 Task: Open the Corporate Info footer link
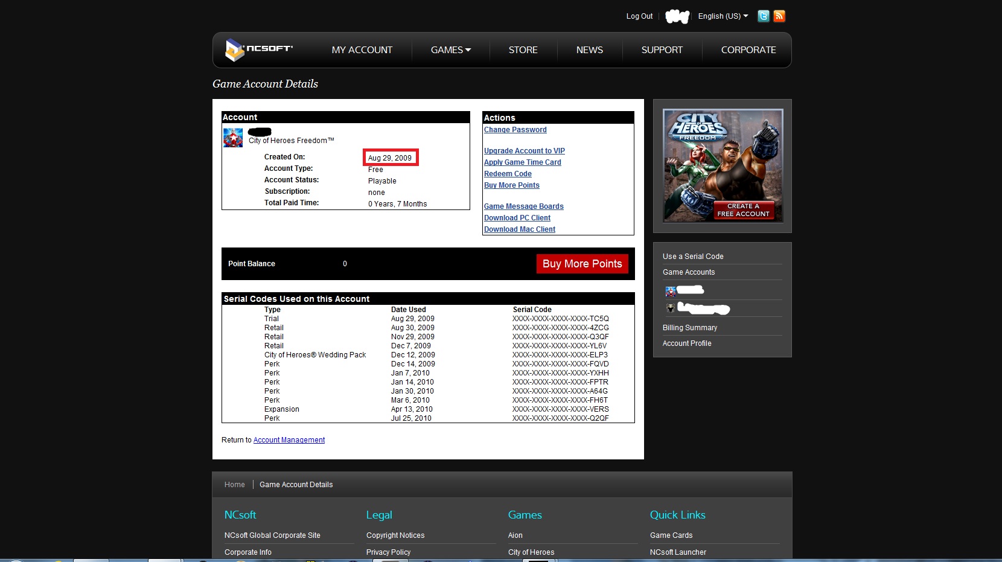[248, 552]
